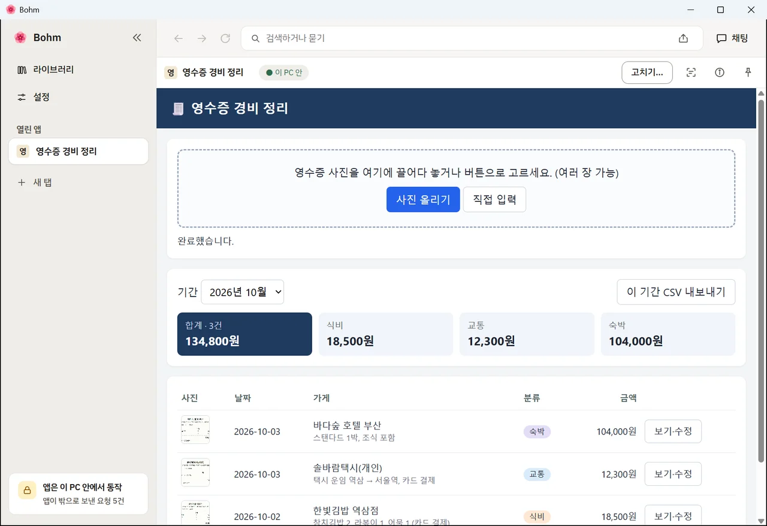Click the lock icon in the PC notice
This screenshot has width=767, height=526.
[27, 490]
